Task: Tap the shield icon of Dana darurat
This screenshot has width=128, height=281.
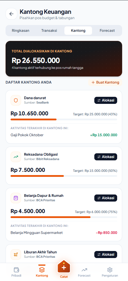Action: pyautogui.click(x=16, y=100)
